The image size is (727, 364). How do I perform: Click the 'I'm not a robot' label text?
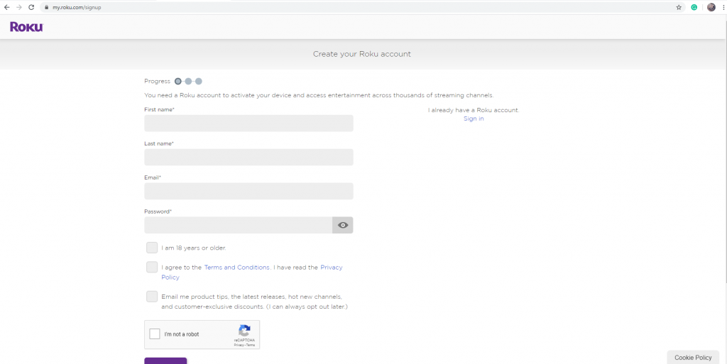(182, 334)
